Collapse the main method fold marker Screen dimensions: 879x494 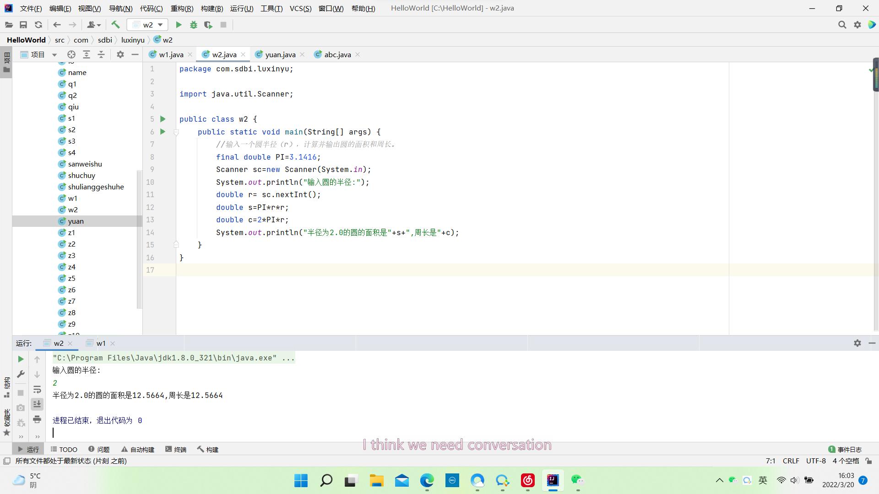click(x=176, y=132)
